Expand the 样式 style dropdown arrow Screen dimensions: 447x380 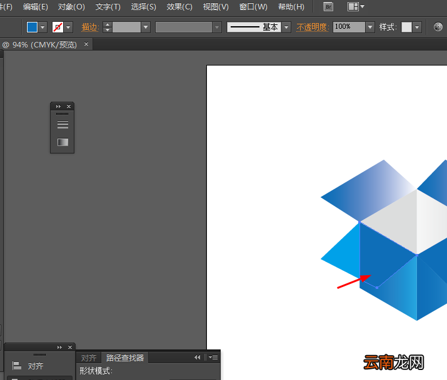point(417,27)
